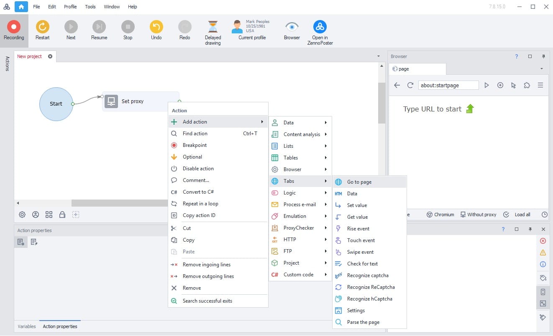Run the page with the play button
The width and height of the screenshot is (553, 336).
coord(486,85)
